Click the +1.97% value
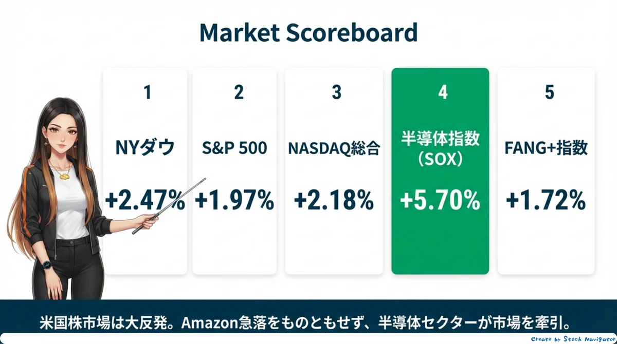 pyautogui.click(x=234, y=200)
